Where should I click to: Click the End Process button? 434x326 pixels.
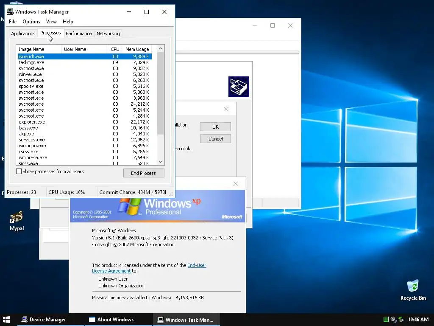pyautogui.click(x=144, y=173)
